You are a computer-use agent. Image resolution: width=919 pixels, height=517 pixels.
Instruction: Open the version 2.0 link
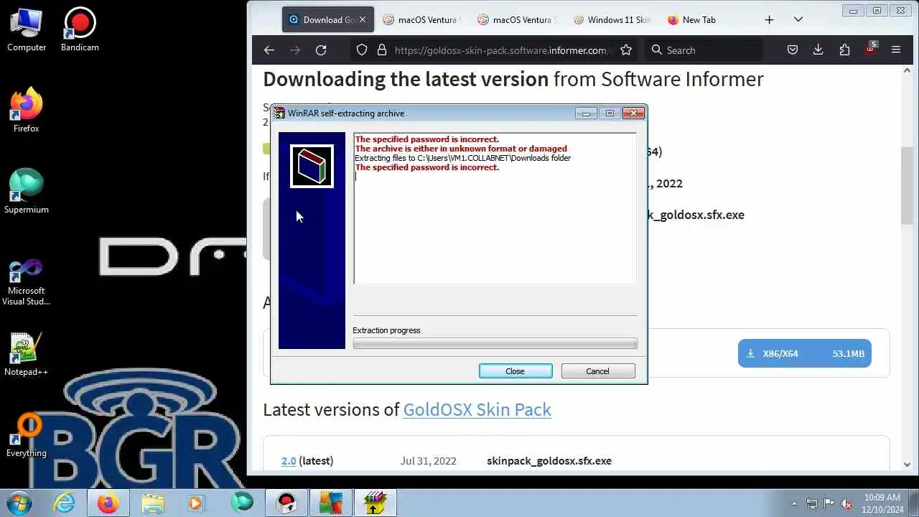point(289,461)
